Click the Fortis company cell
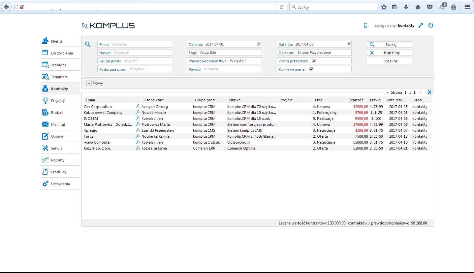 (89, 136)
